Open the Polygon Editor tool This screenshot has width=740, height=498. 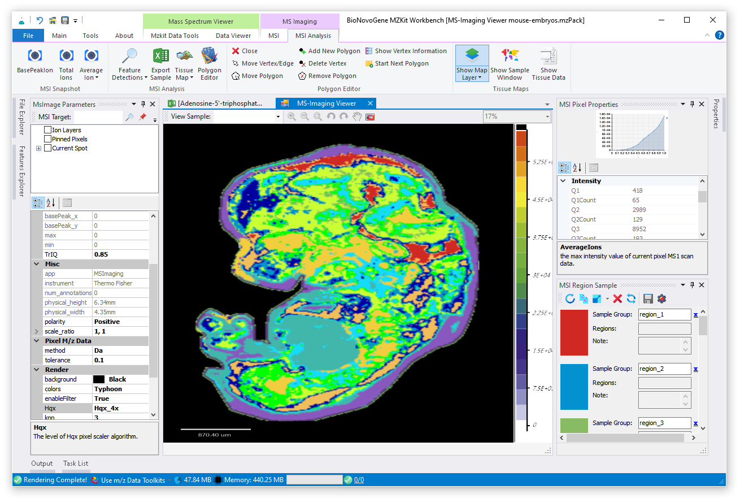tap(209, 57)
